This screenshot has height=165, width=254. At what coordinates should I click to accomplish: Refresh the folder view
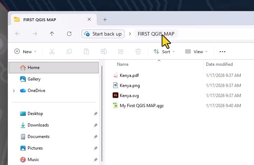pos(69,34)
